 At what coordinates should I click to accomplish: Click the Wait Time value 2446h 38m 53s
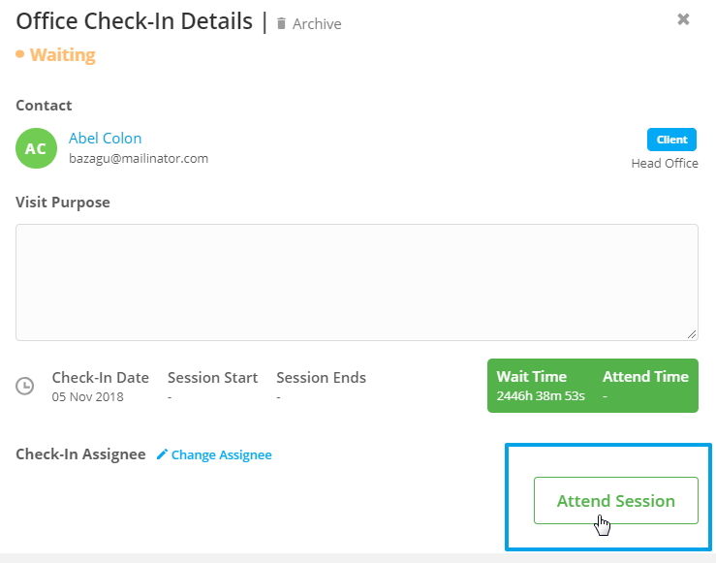pyautogui.click(x=541, y=396)
